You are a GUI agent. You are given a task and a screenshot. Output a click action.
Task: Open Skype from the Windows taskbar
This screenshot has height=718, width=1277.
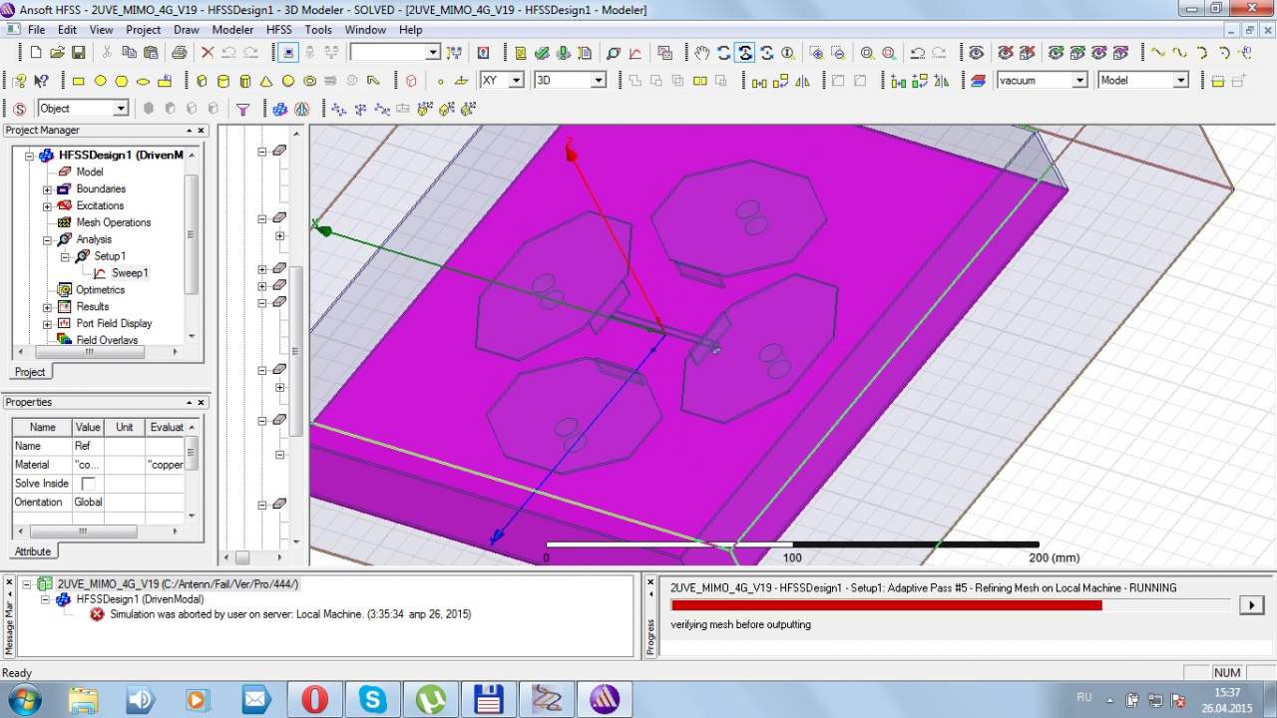pyautogui.click(x=373, y=699)
